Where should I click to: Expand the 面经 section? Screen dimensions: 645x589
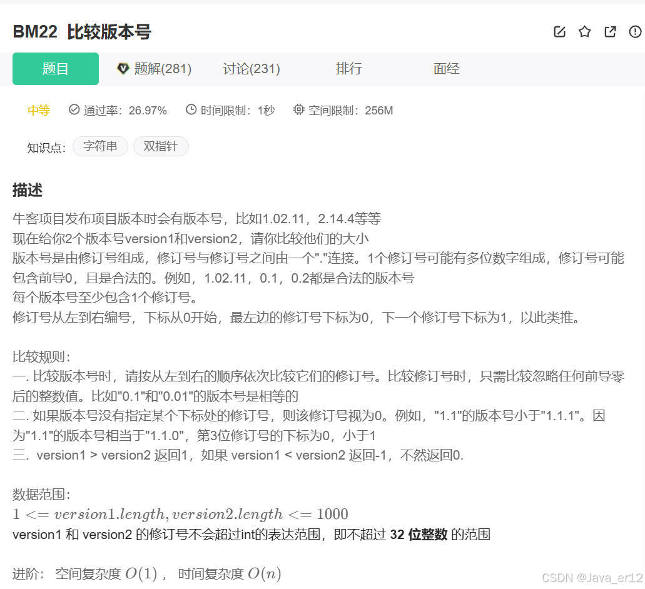tap(445, 69)
